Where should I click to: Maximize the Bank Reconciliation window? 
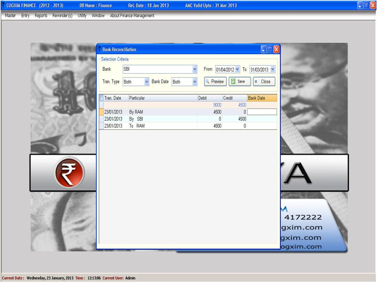pos(270,49)
